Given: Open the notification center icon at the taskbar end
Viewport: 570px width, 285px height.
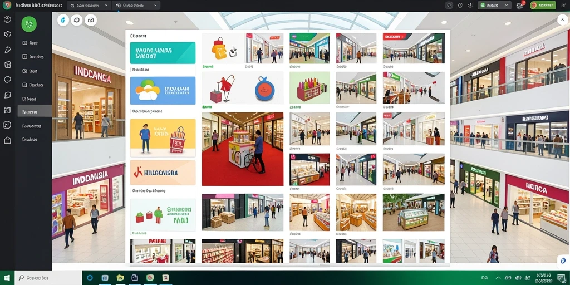Looking at the screenshot, I should pos(561,278).
